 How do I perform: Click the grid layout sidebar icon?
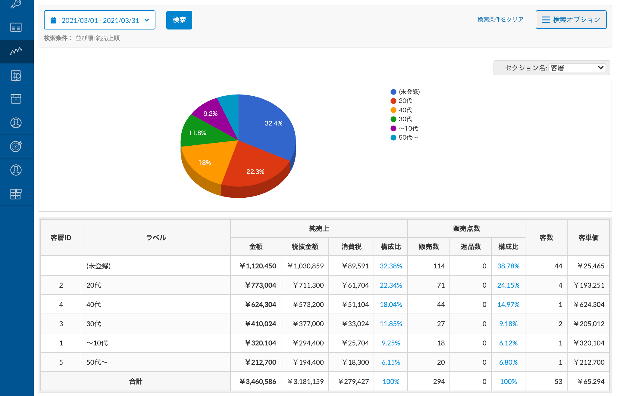click(x=16, y=194)
